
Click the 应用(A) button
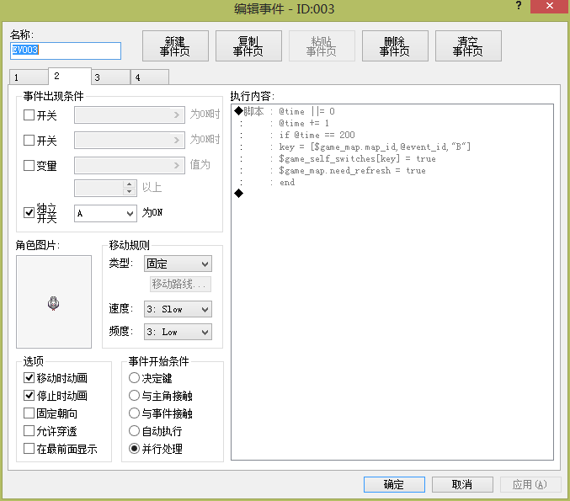pos(530,484)
